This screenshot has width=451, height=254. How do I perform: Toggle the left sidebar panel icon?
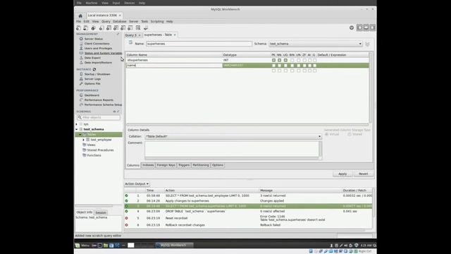(x=359, y=28)
